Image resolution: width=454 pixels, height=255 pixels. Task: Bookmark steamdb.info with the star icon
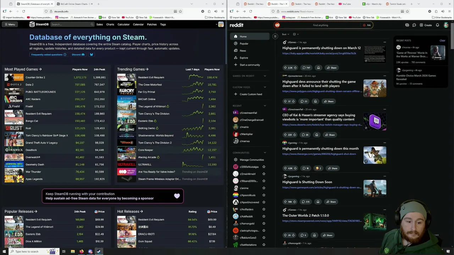[180, 11]
